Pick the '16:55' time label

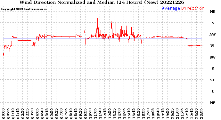[143, 114]
